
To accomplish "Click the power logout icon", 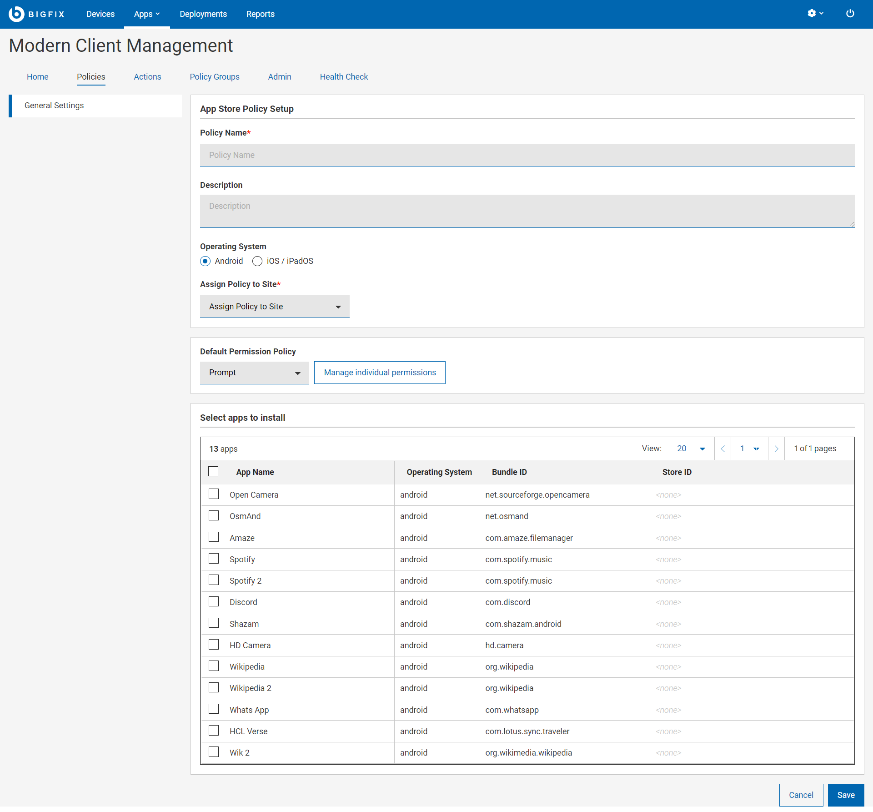I will click(x=849, y=14).
